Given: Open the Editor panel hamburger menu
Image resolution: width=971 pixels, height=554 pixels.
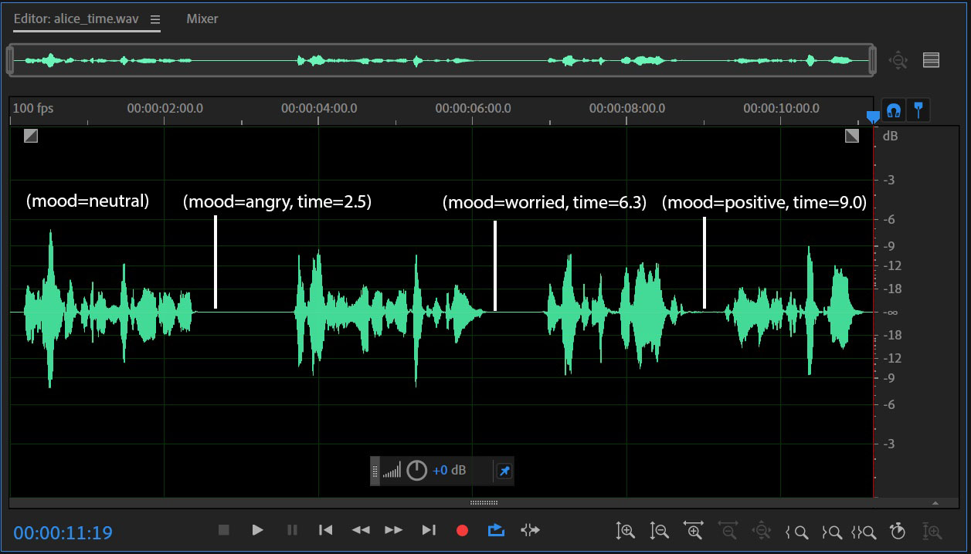Looking at the screenshot, I should coord(155,19).
